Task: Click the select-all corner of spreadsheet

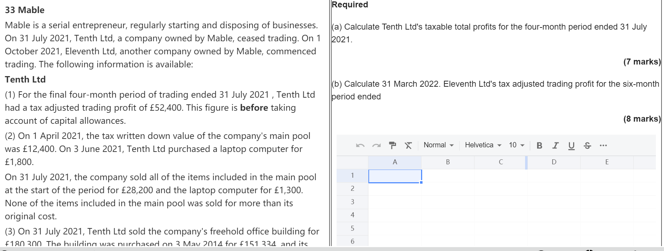Action: point(352,162)
